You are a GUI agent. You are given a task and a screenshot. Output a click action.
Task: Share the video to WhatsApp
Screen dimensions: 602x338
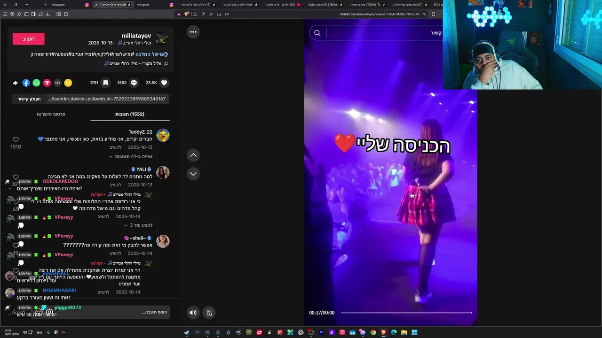coord(36,83)
